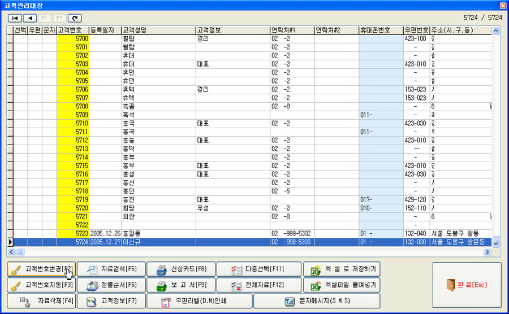This screenshot has height=314, width=509.
Task: Click the 연락처#1 column header
Action: point(292,30)
